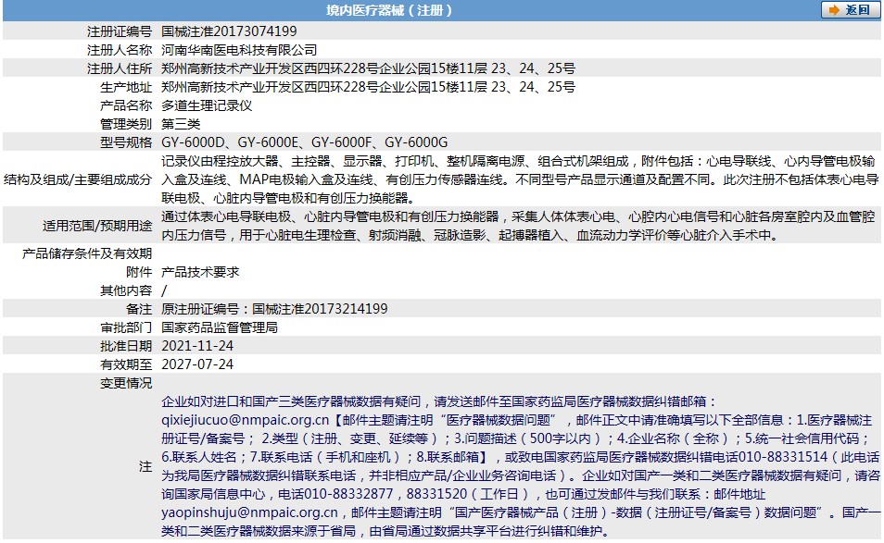Image resolution: width=884 pixels, height=543 pixels.
Task: Click the label 结构及组成/主要组成成分
Action: coord(78,179)
